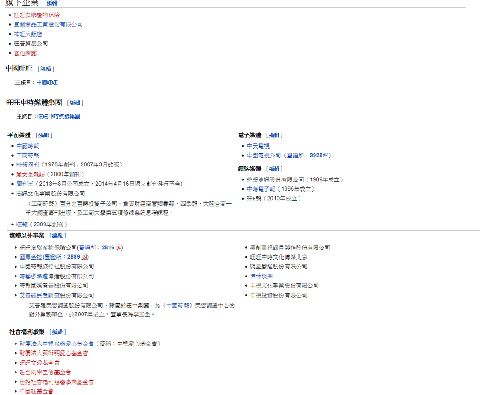Select 明星藝能股份有限公司 entry
The height and width of the screenshot is (395, 480).
tap(278, 267)
